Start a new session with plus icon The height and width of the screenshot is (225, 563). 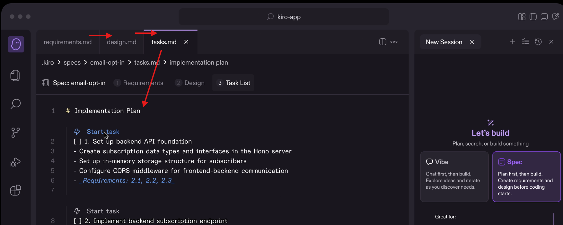[x=512, y=42]
